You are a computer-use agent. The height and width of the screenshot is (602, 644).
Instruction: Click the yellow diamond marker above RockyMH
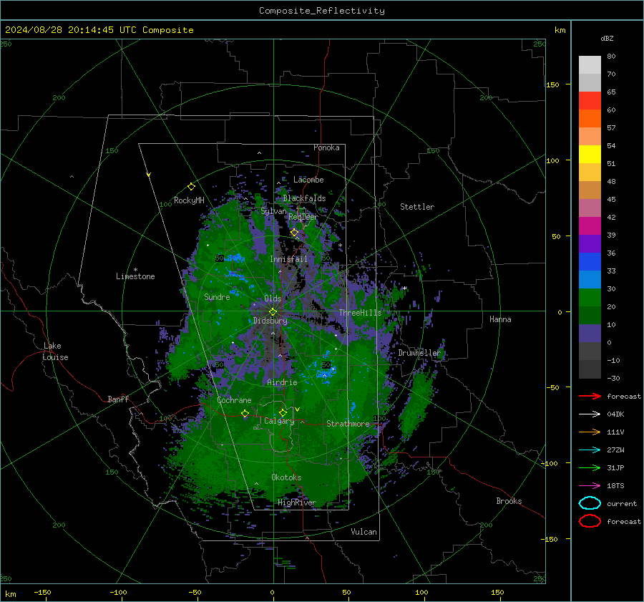click(x=191, y=187)
